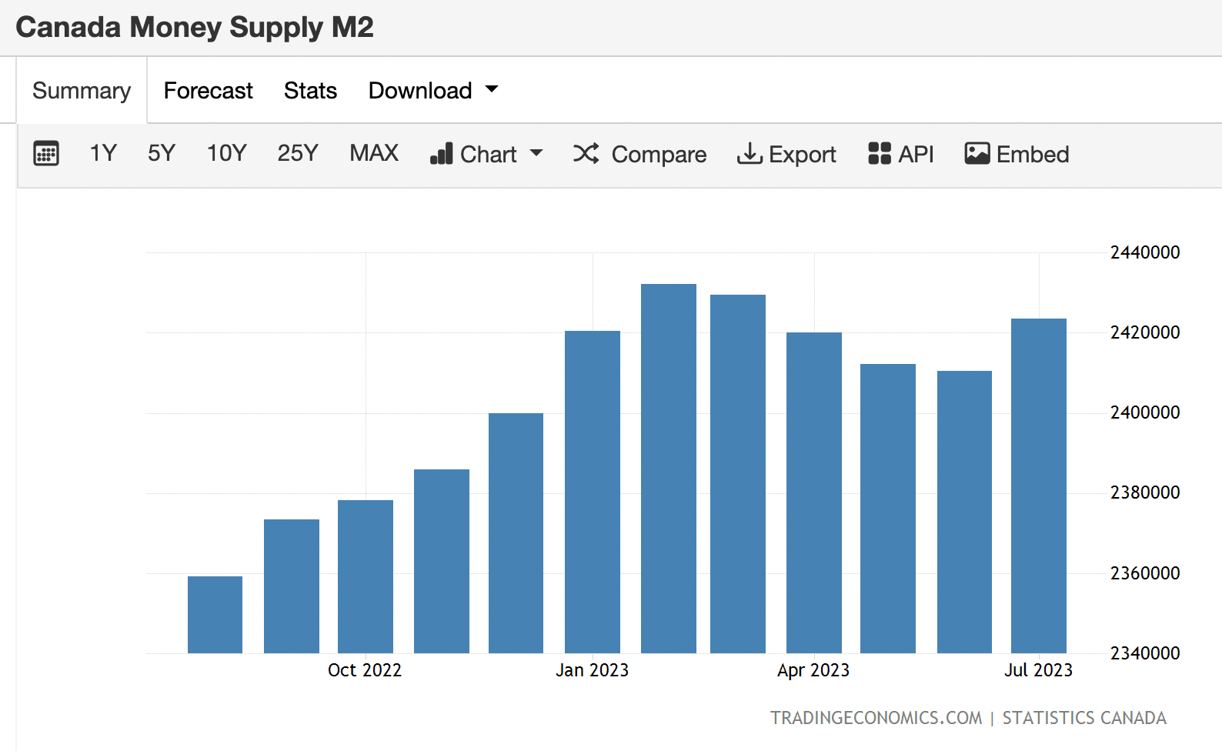Click the Export download icon
The height and width of the screenshot is (751, 1222).
pos(749,154)
